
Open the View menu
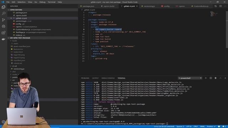(x=30, y=2)
